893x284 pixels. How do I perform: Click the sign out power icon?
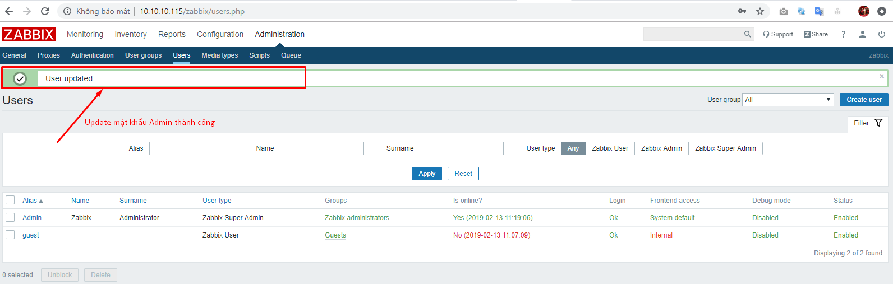click(x=882, y=34)
